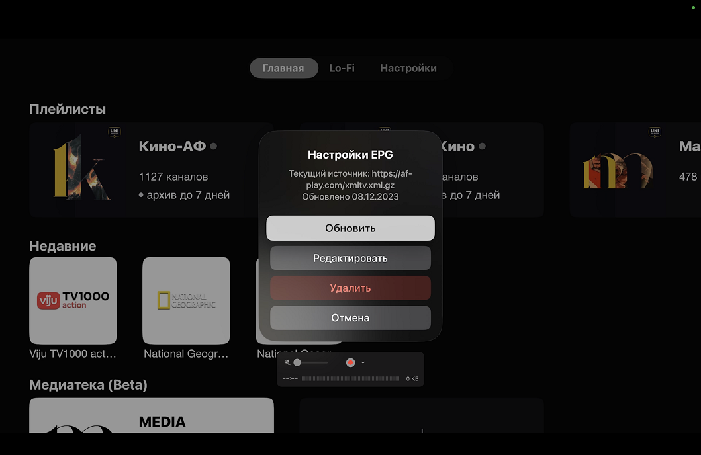This screenshot has width=701, height=455.
Task: Click the UNI badge above Кино-АФ logo
Action: 115,132
